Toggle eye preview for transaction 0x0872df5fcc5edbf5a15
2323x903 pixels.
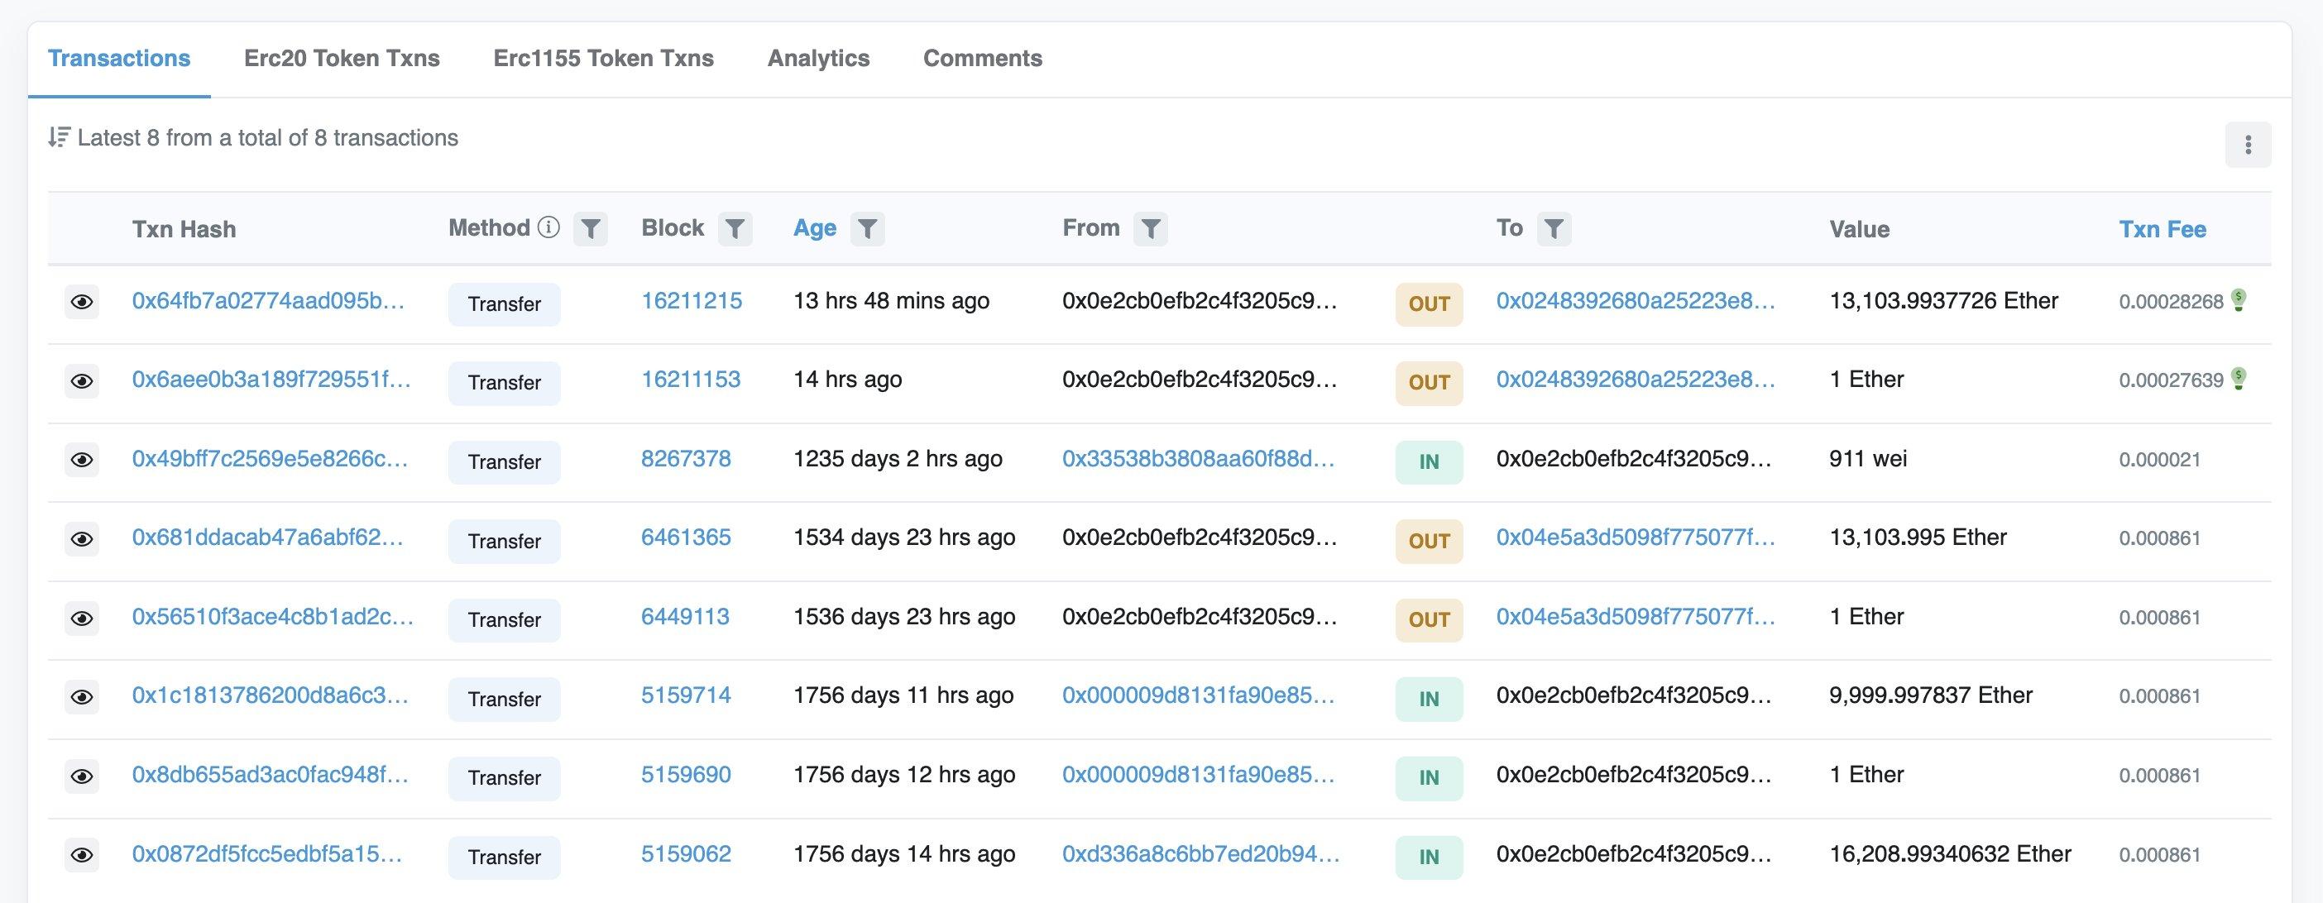(82, 855)
